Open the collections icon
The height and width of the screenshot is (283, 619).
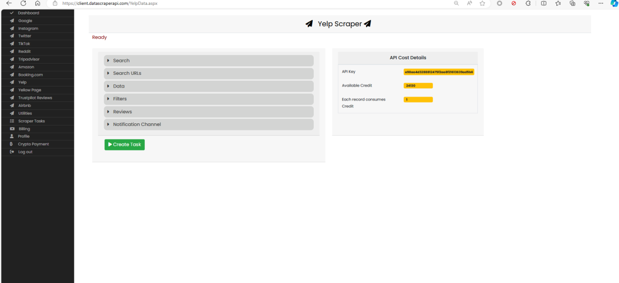[572, 3]
